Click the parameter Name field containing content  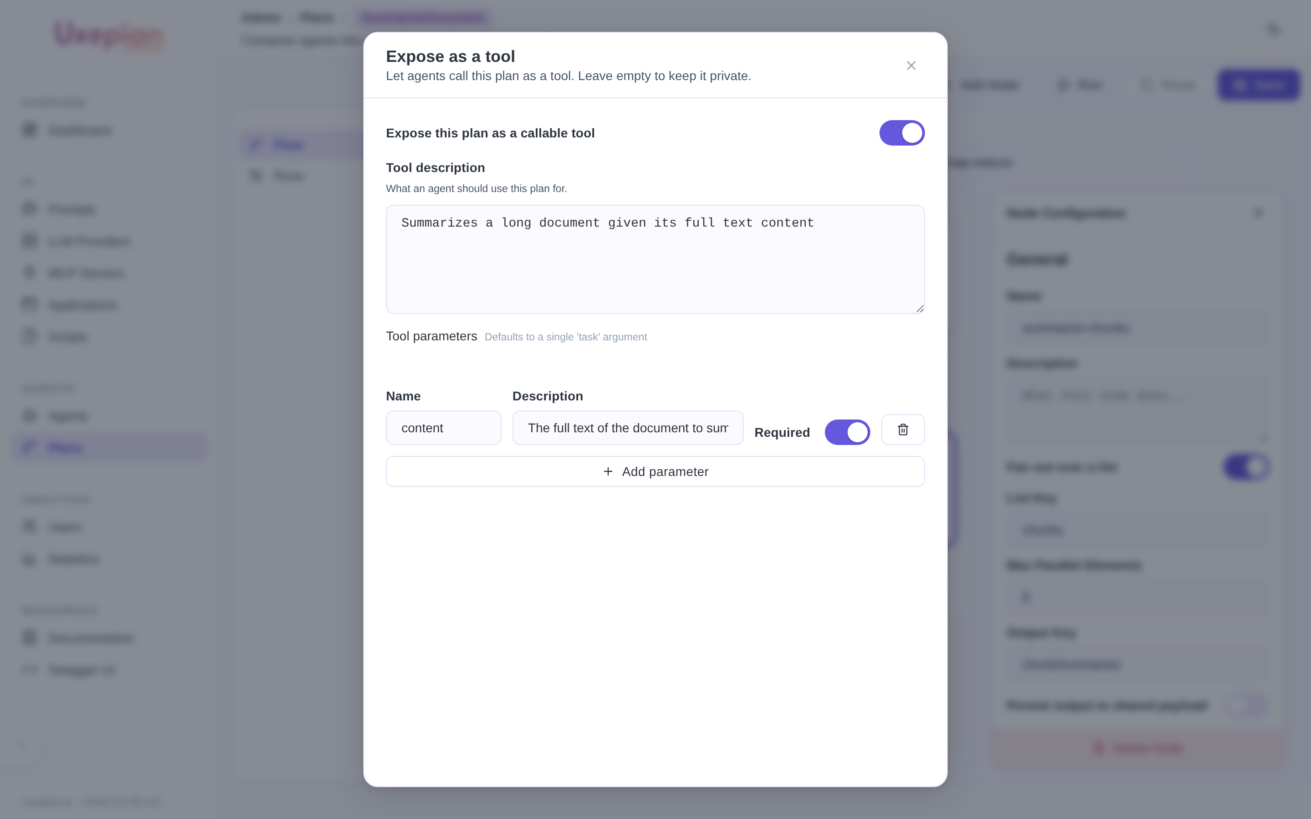[443, 428]
